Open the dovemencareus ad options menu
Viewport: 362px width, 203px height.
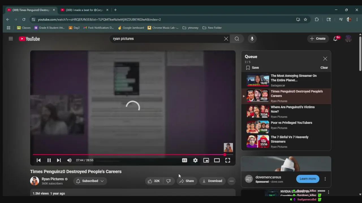click(x=325, y=179)
